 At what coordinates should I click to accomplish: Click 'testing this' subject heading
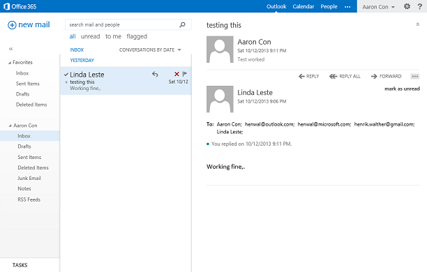pyautogui.click(x=224, y=25)
